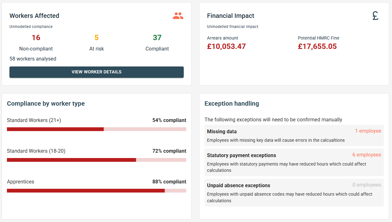
Task: Open the Missing data exception entry
Action: coord(294,135)
